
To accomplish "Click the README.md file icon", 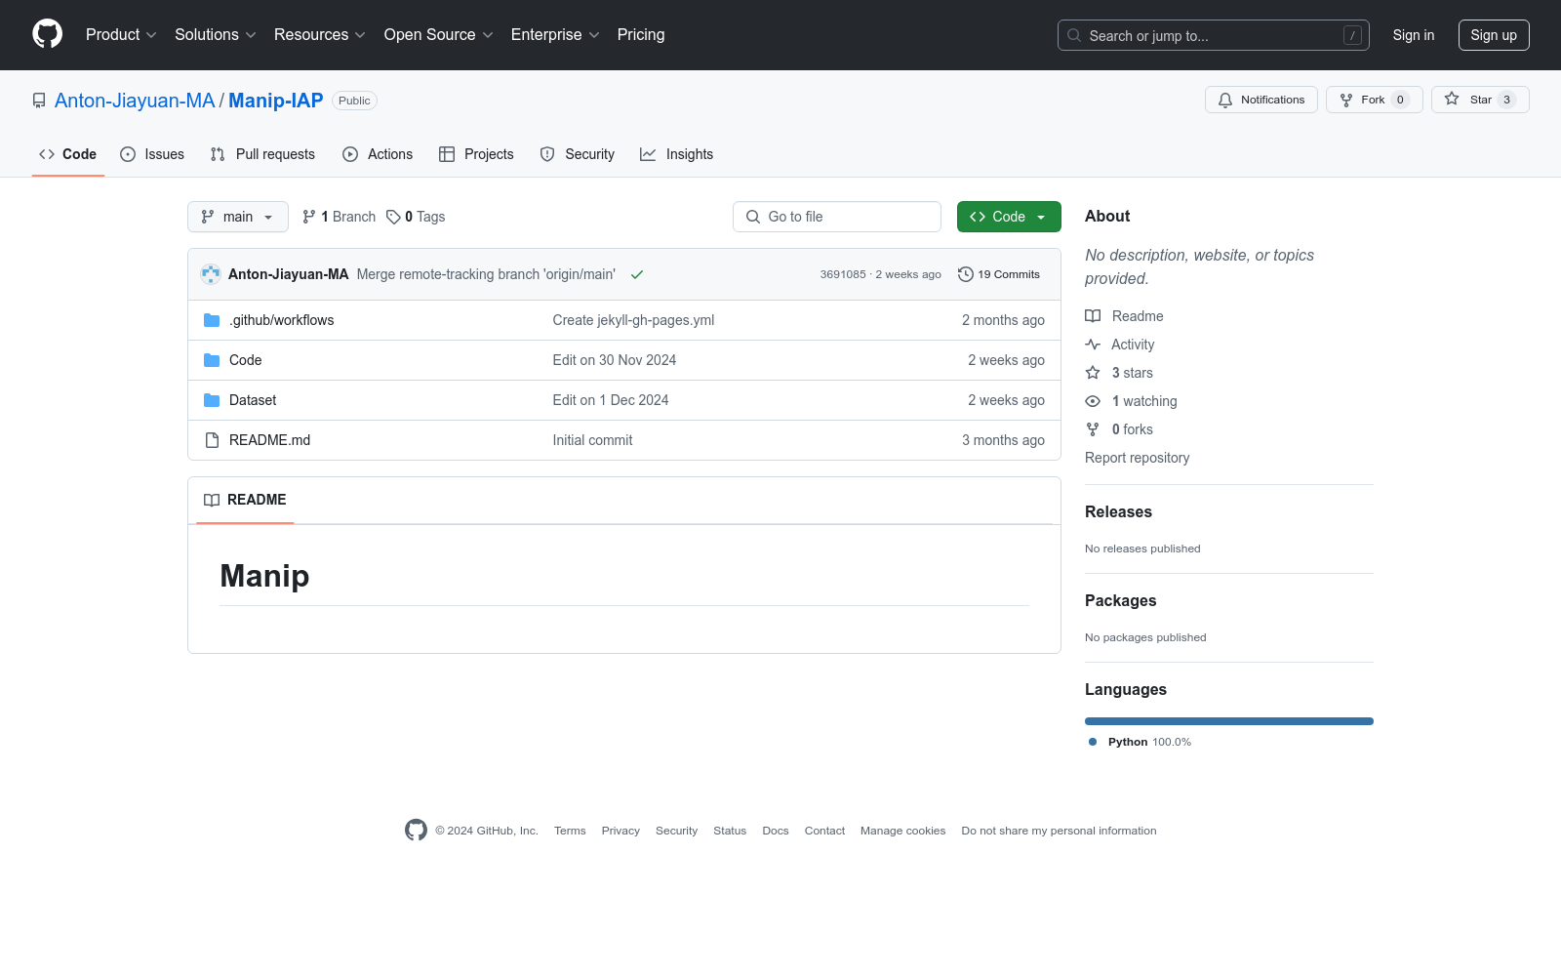I will click(212, 440).
